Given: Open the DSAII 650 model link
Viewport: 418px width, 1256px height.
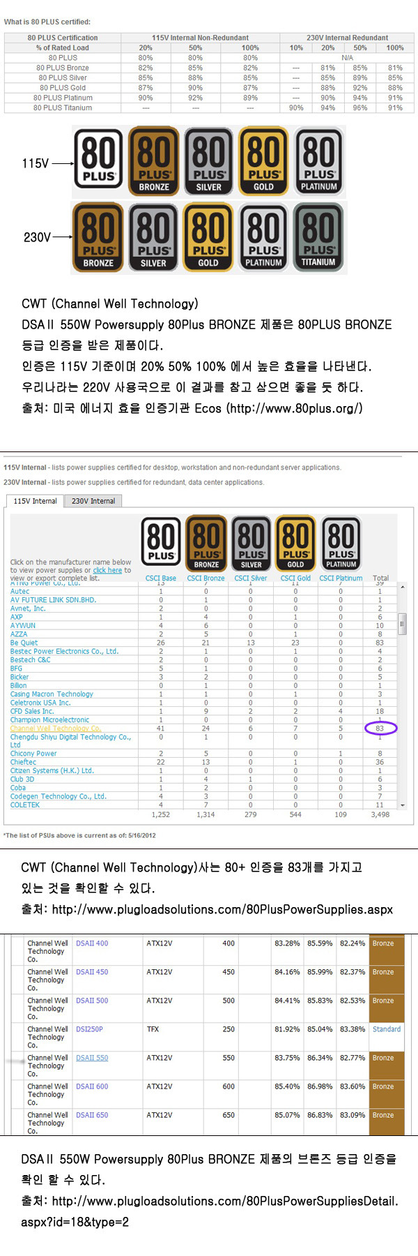Looking at the screenshot, I should [x=92, y=1115].
